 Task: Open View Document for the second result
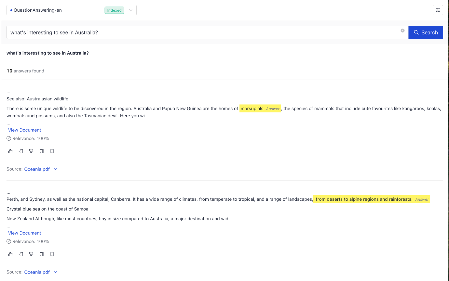click(x=24, y=233)
